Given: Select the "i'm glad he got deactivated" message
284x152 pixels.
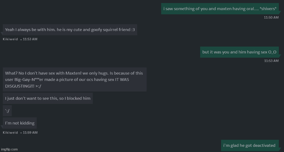Looking at the screenshot, I should point(249,145).
